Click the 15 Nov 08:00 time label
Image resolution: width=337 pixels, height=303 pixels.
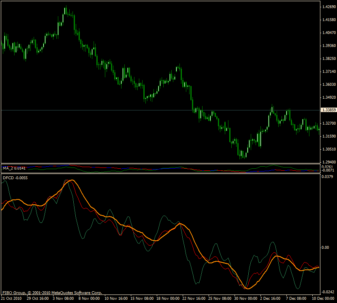(142, 299)
